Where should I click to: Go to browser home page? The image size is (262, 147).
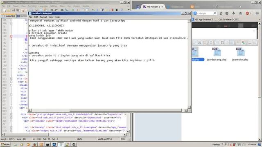pyautogui.click(x=240, y=13)
